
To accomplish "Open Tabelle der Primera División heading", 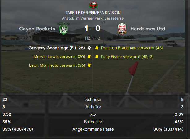I will 93,13.
